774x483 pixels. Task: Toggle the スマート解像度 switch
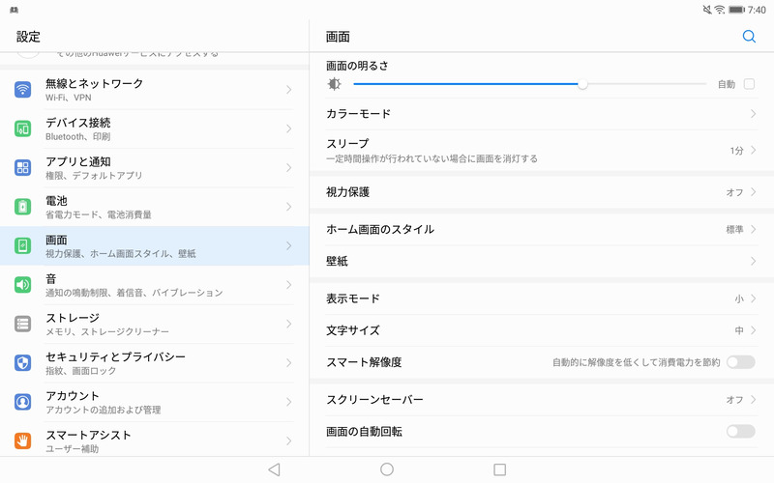tap(740, 362)
